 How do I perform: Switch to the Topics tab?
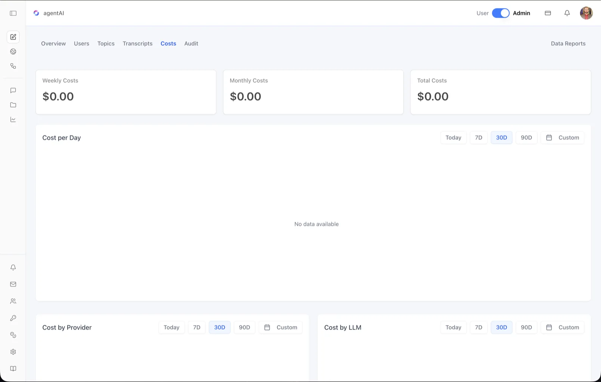[106, 44]
